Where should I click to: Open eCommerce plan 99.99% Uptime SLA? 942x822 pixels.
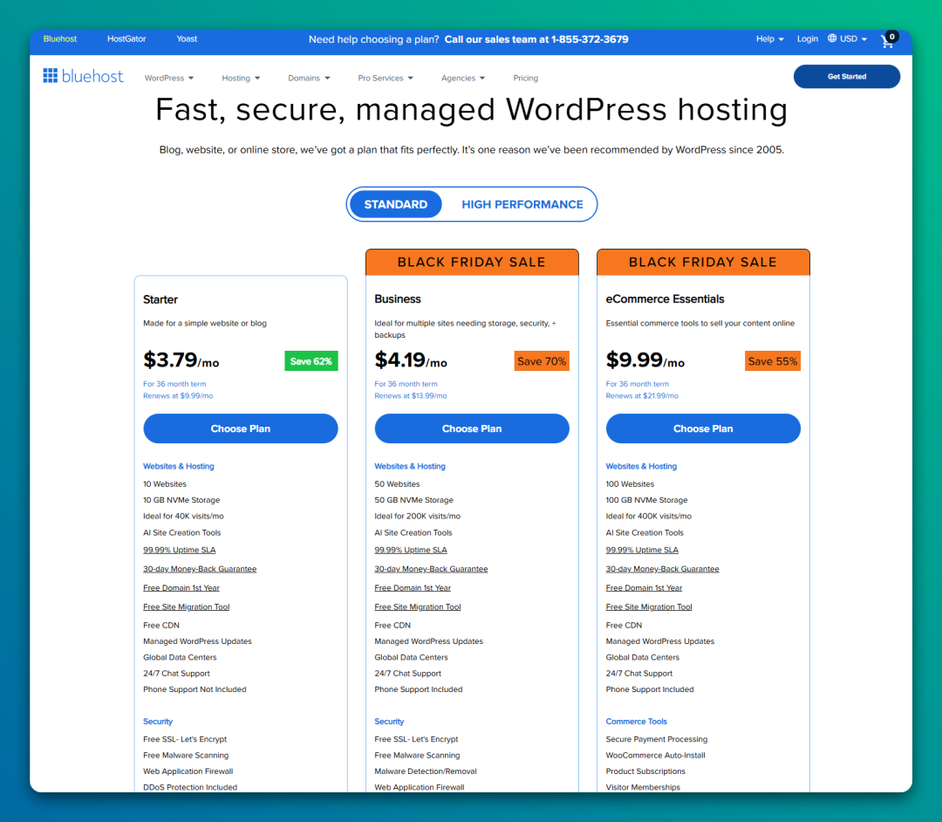click(642, 550)
